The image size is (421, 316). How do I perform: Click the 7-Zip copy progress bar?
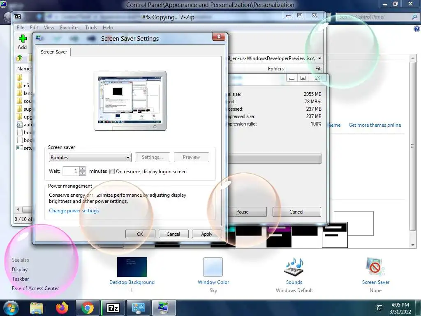pos(274,158)
